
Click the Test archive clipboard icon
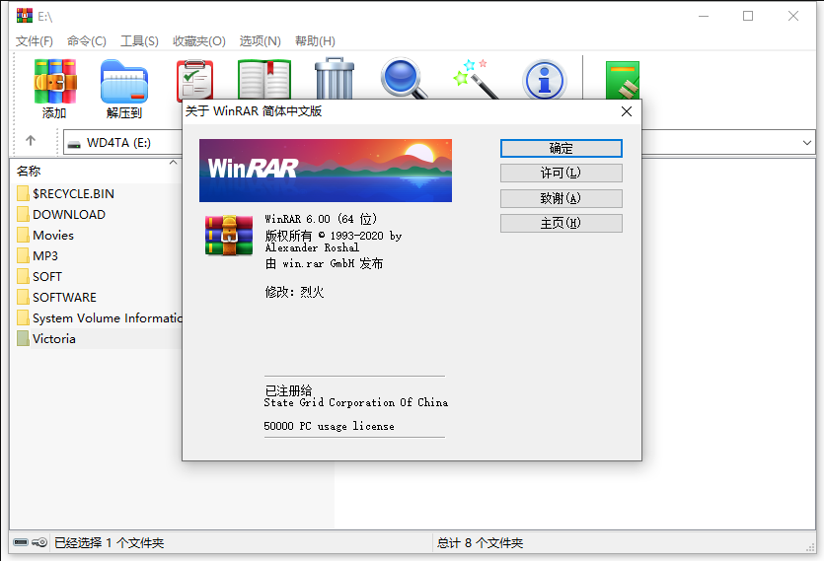pyautogui.click(x=194, y=79)
